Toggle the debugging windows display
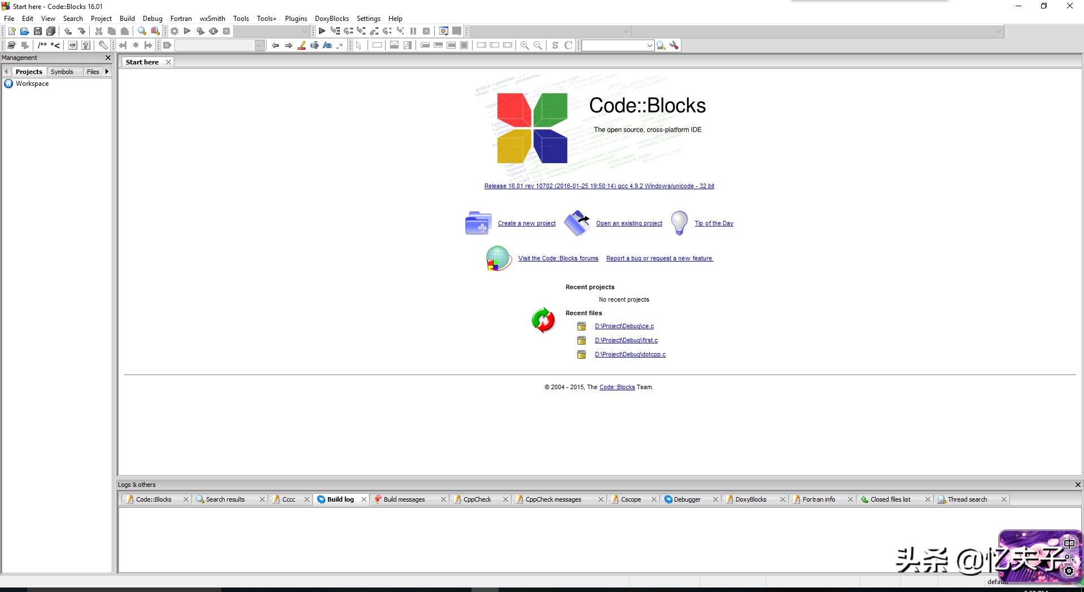Viewport: 1084px width, 592px height. tap(443, 31)
